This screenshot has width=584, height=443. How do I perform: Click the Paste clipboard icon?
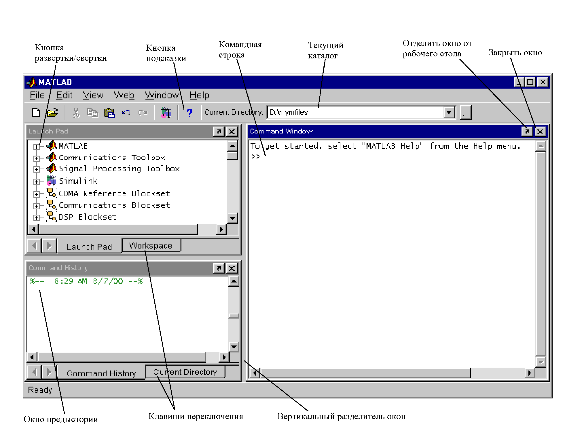coord(109,113)
